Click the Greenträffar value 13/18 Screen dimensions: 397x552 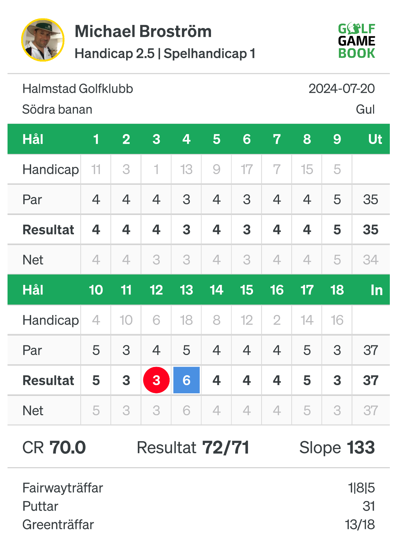[x=360, y=525]
